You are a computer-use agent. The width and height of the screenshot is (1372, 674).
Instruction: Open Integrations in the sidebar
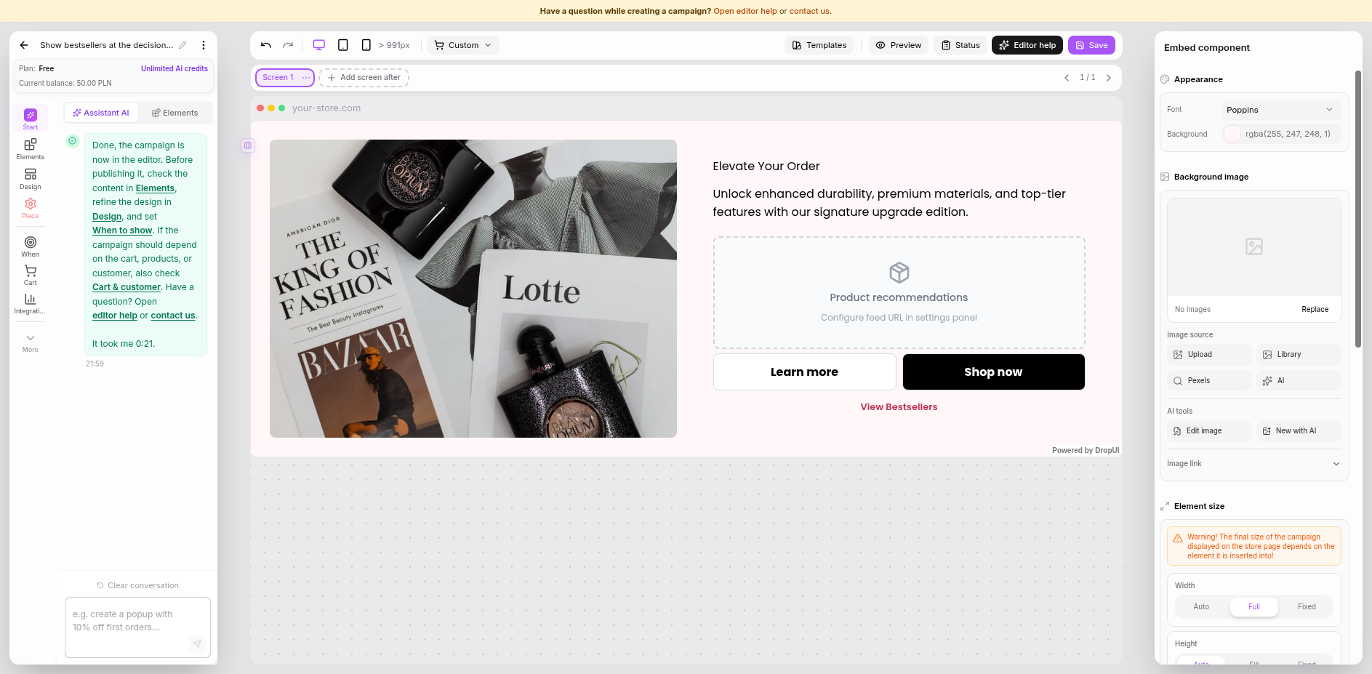[x=31, y=303]
